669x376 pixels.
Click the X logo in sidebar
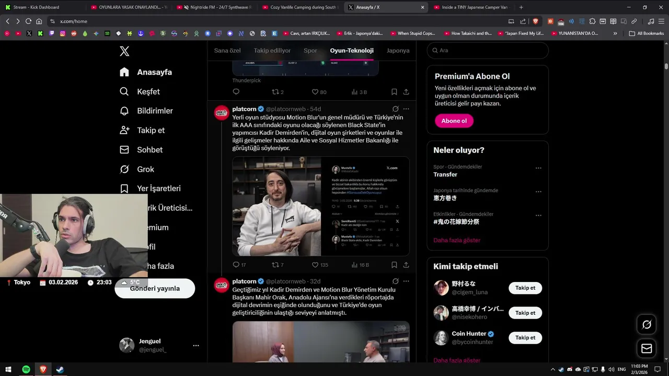[124, 51]
